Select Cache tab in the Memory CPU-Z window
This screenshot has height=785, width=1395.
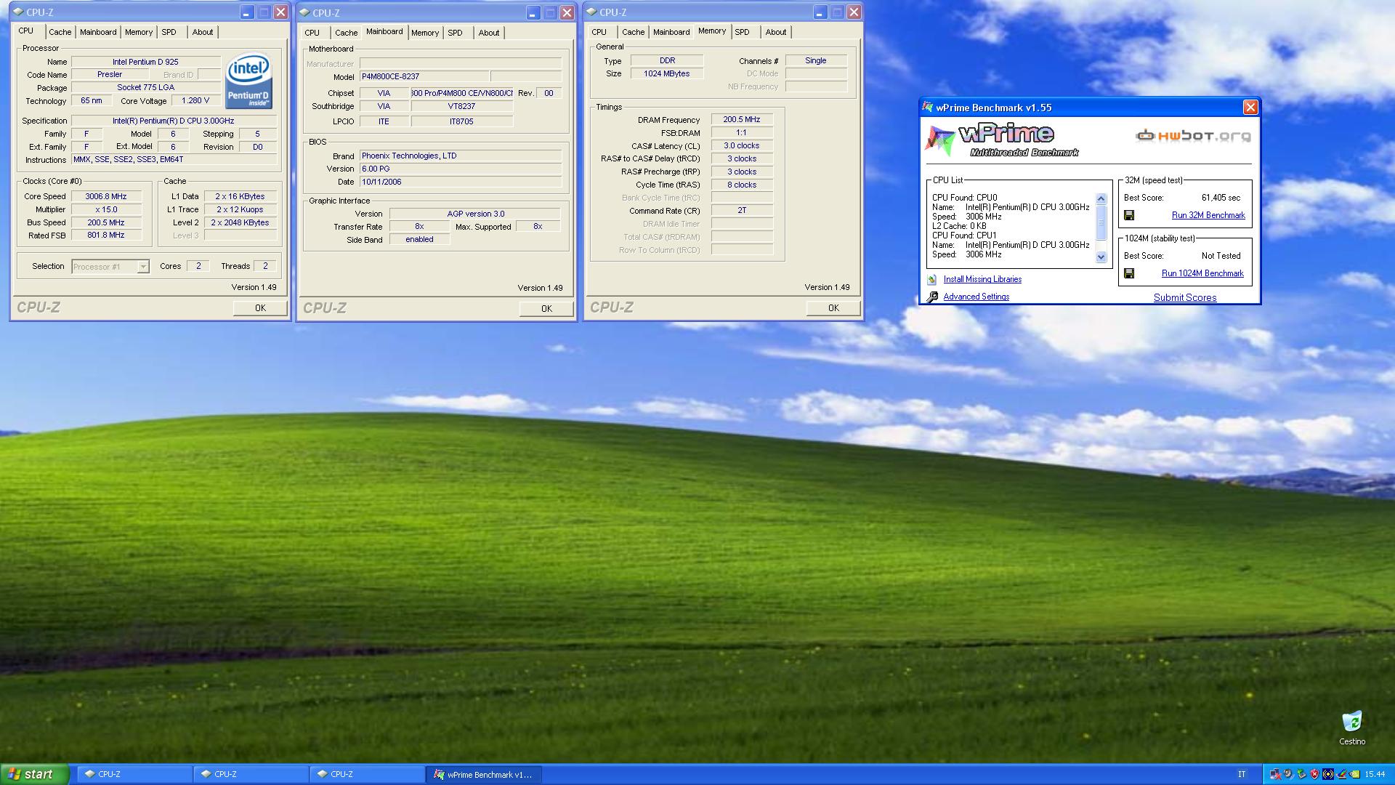pyautogui.click(x=634, y=32)
